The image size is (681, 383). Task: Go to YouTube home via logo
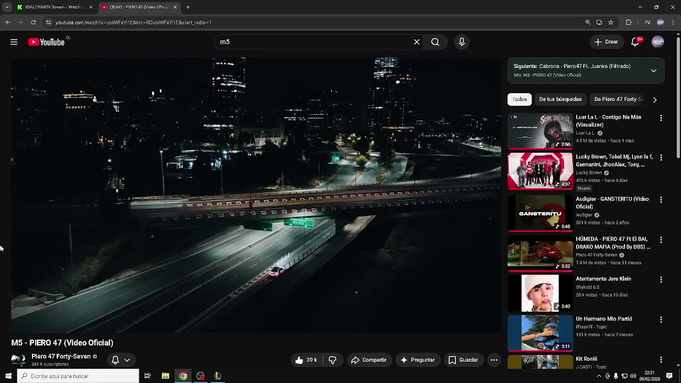click(x=46, y=42)
